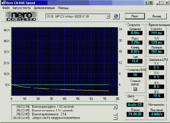Open the HP CD-Writer drive dropdown
Screen dimensions: 170x123
(x=108, y=16)
